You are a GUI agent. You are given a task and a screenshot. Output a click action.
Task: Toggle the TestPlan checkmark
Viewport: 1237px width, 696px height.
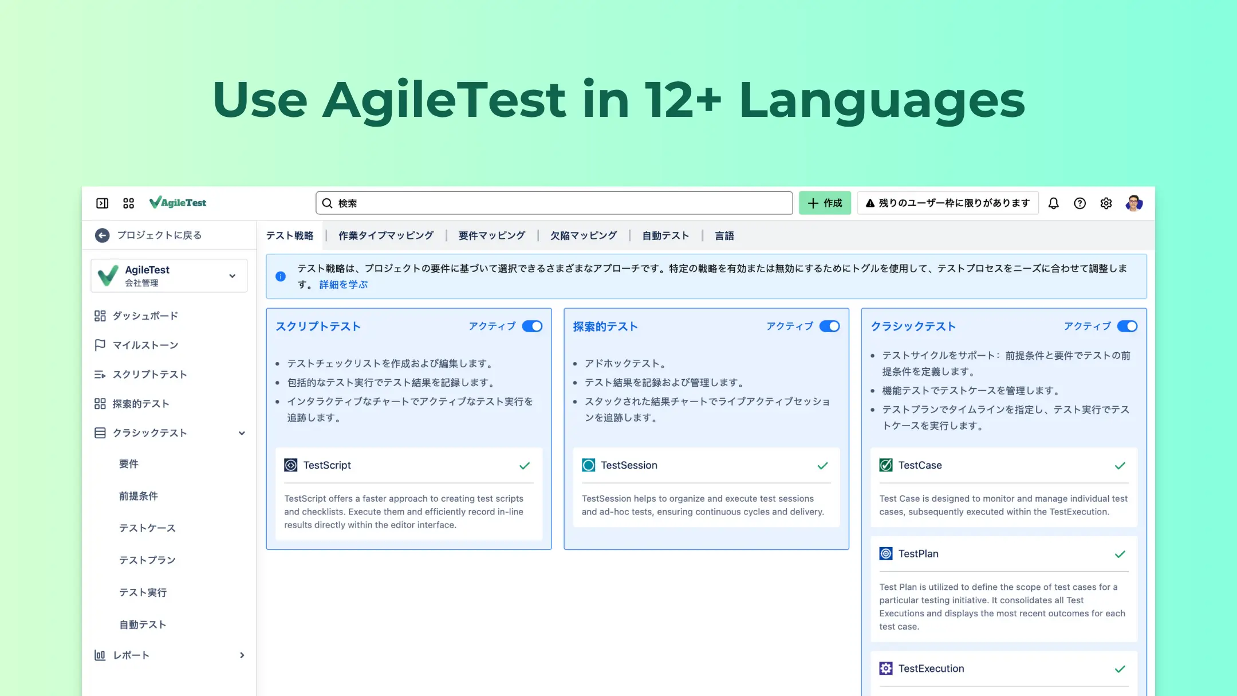1120,555
